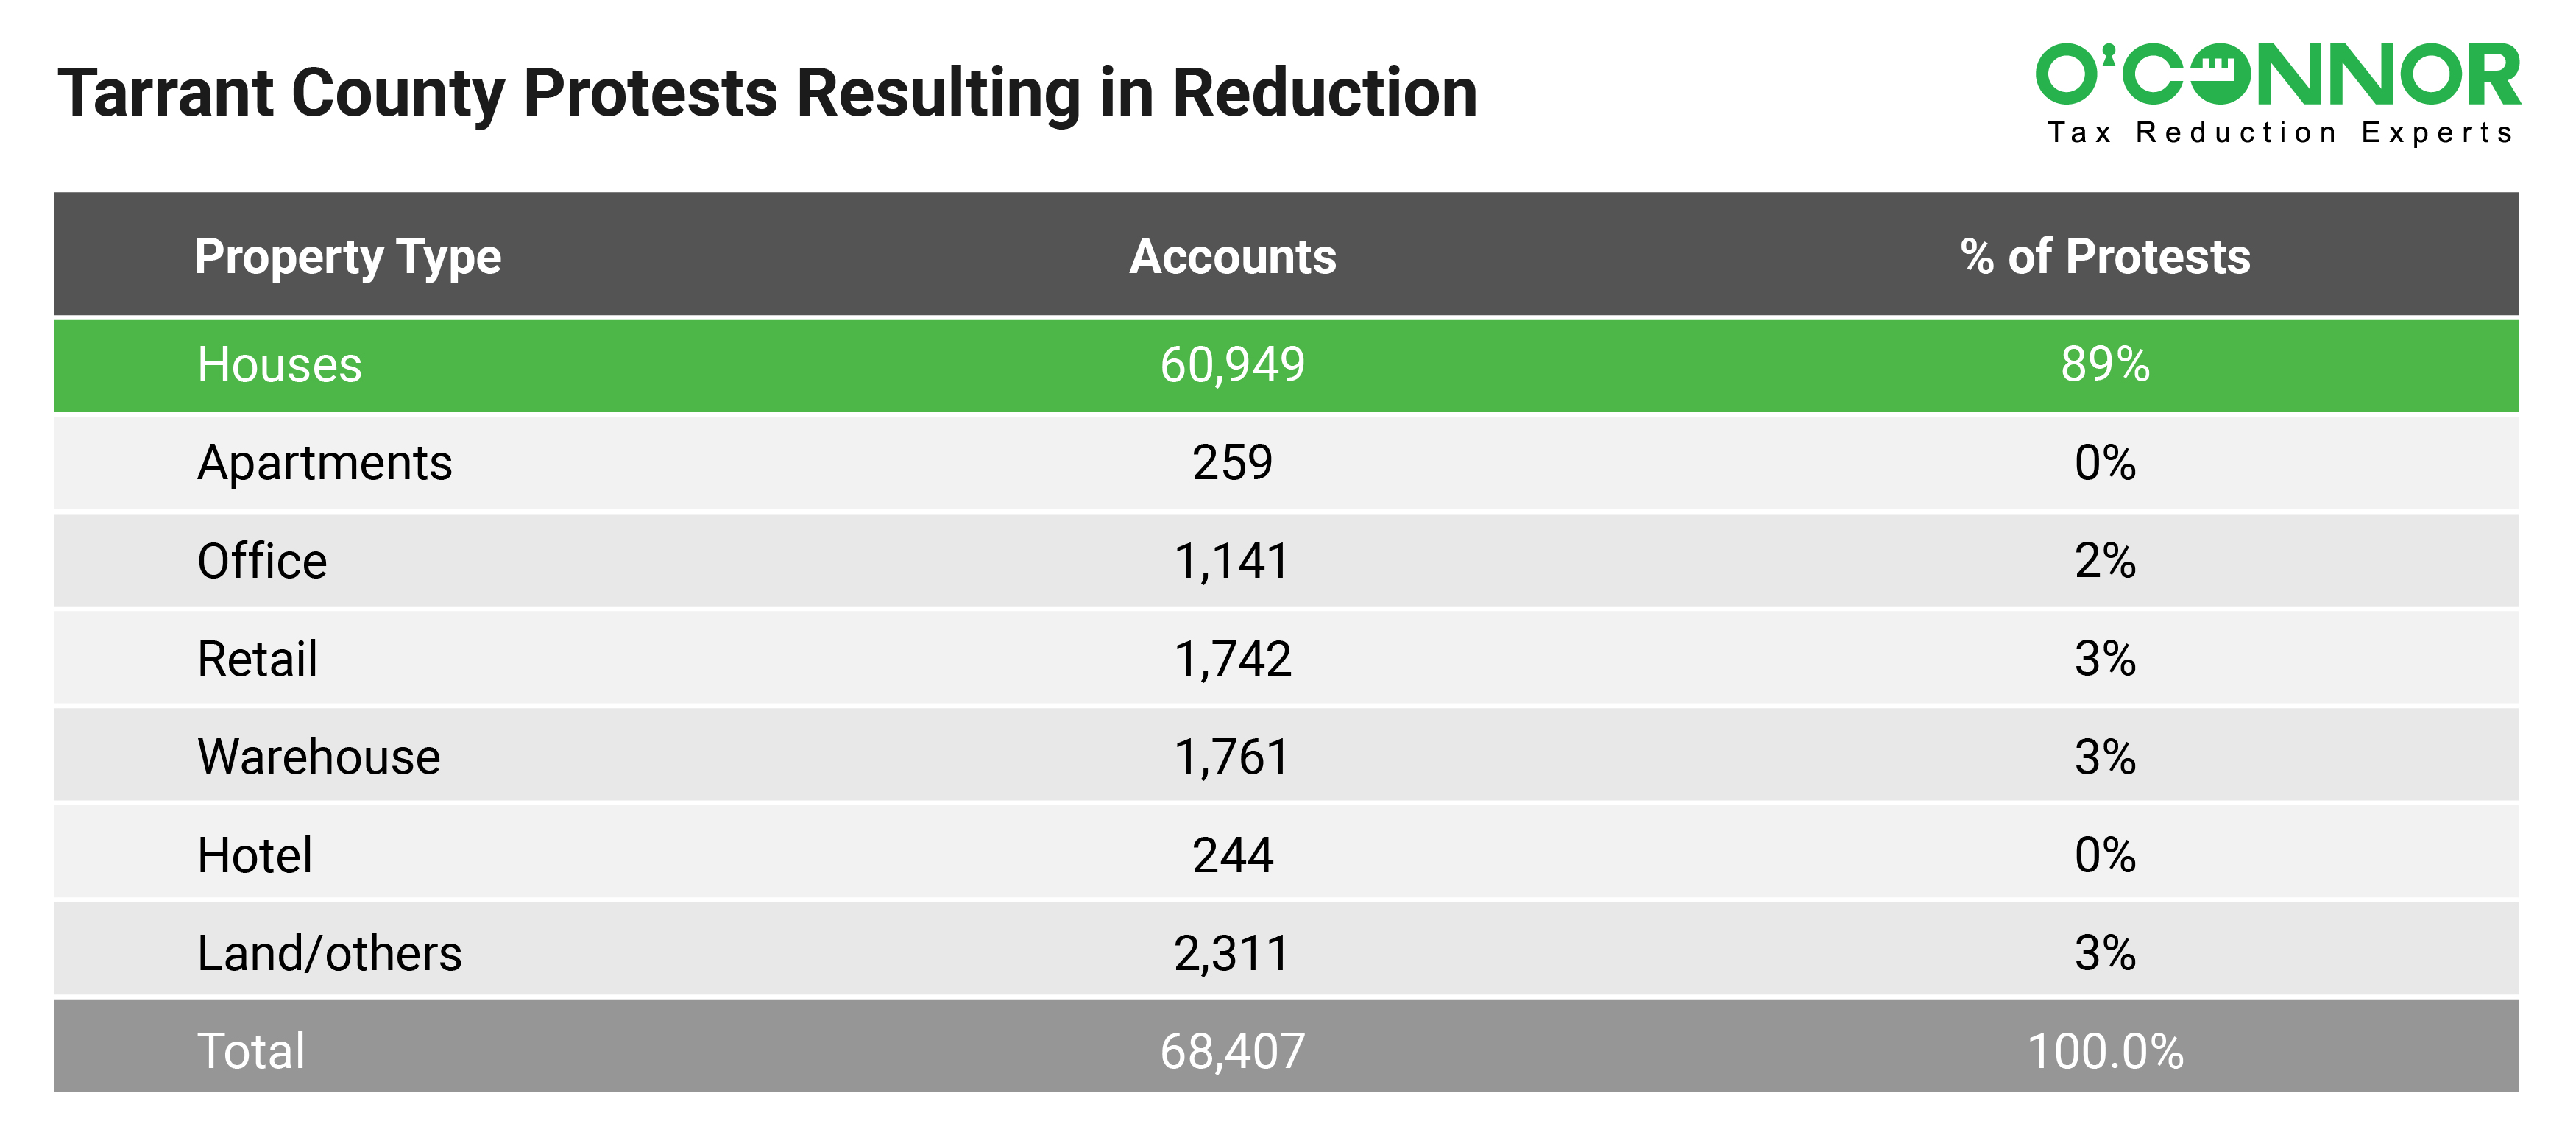Select the Retail row label

[257, 659]
